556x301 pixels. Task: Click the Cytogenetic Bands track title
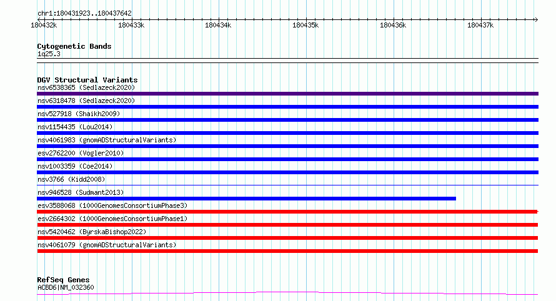coord(74,46)
